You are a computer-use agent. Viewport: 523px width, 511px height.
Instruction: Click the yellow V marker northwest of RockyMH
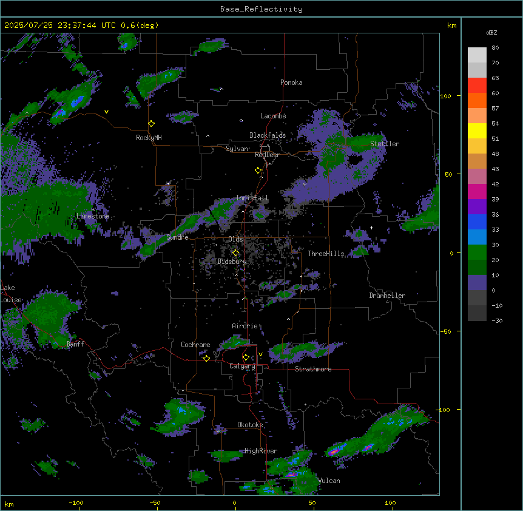coord(106,112)
